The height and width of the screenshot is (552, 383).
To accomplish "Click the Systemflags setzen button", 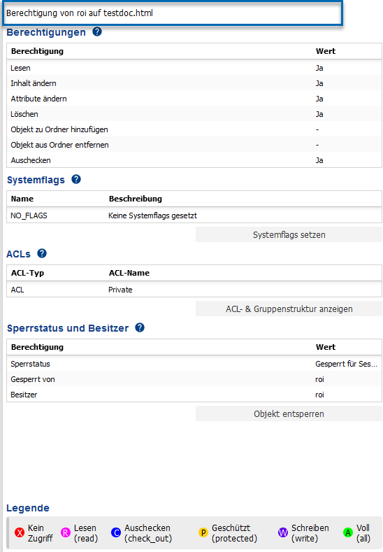I will [289, 234].
